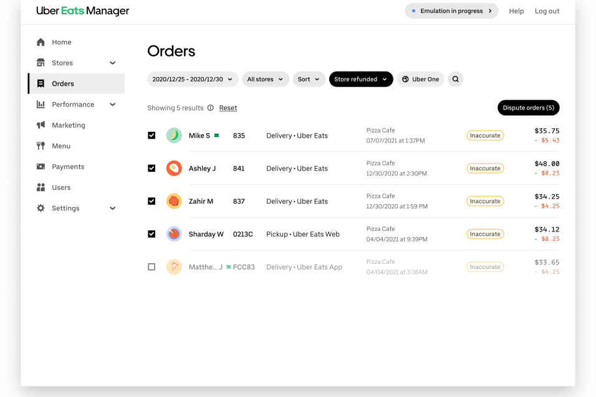Click Delivery • Uber Eats App text
This screenshot has height=397, width=596.
(x=304, y=267)
